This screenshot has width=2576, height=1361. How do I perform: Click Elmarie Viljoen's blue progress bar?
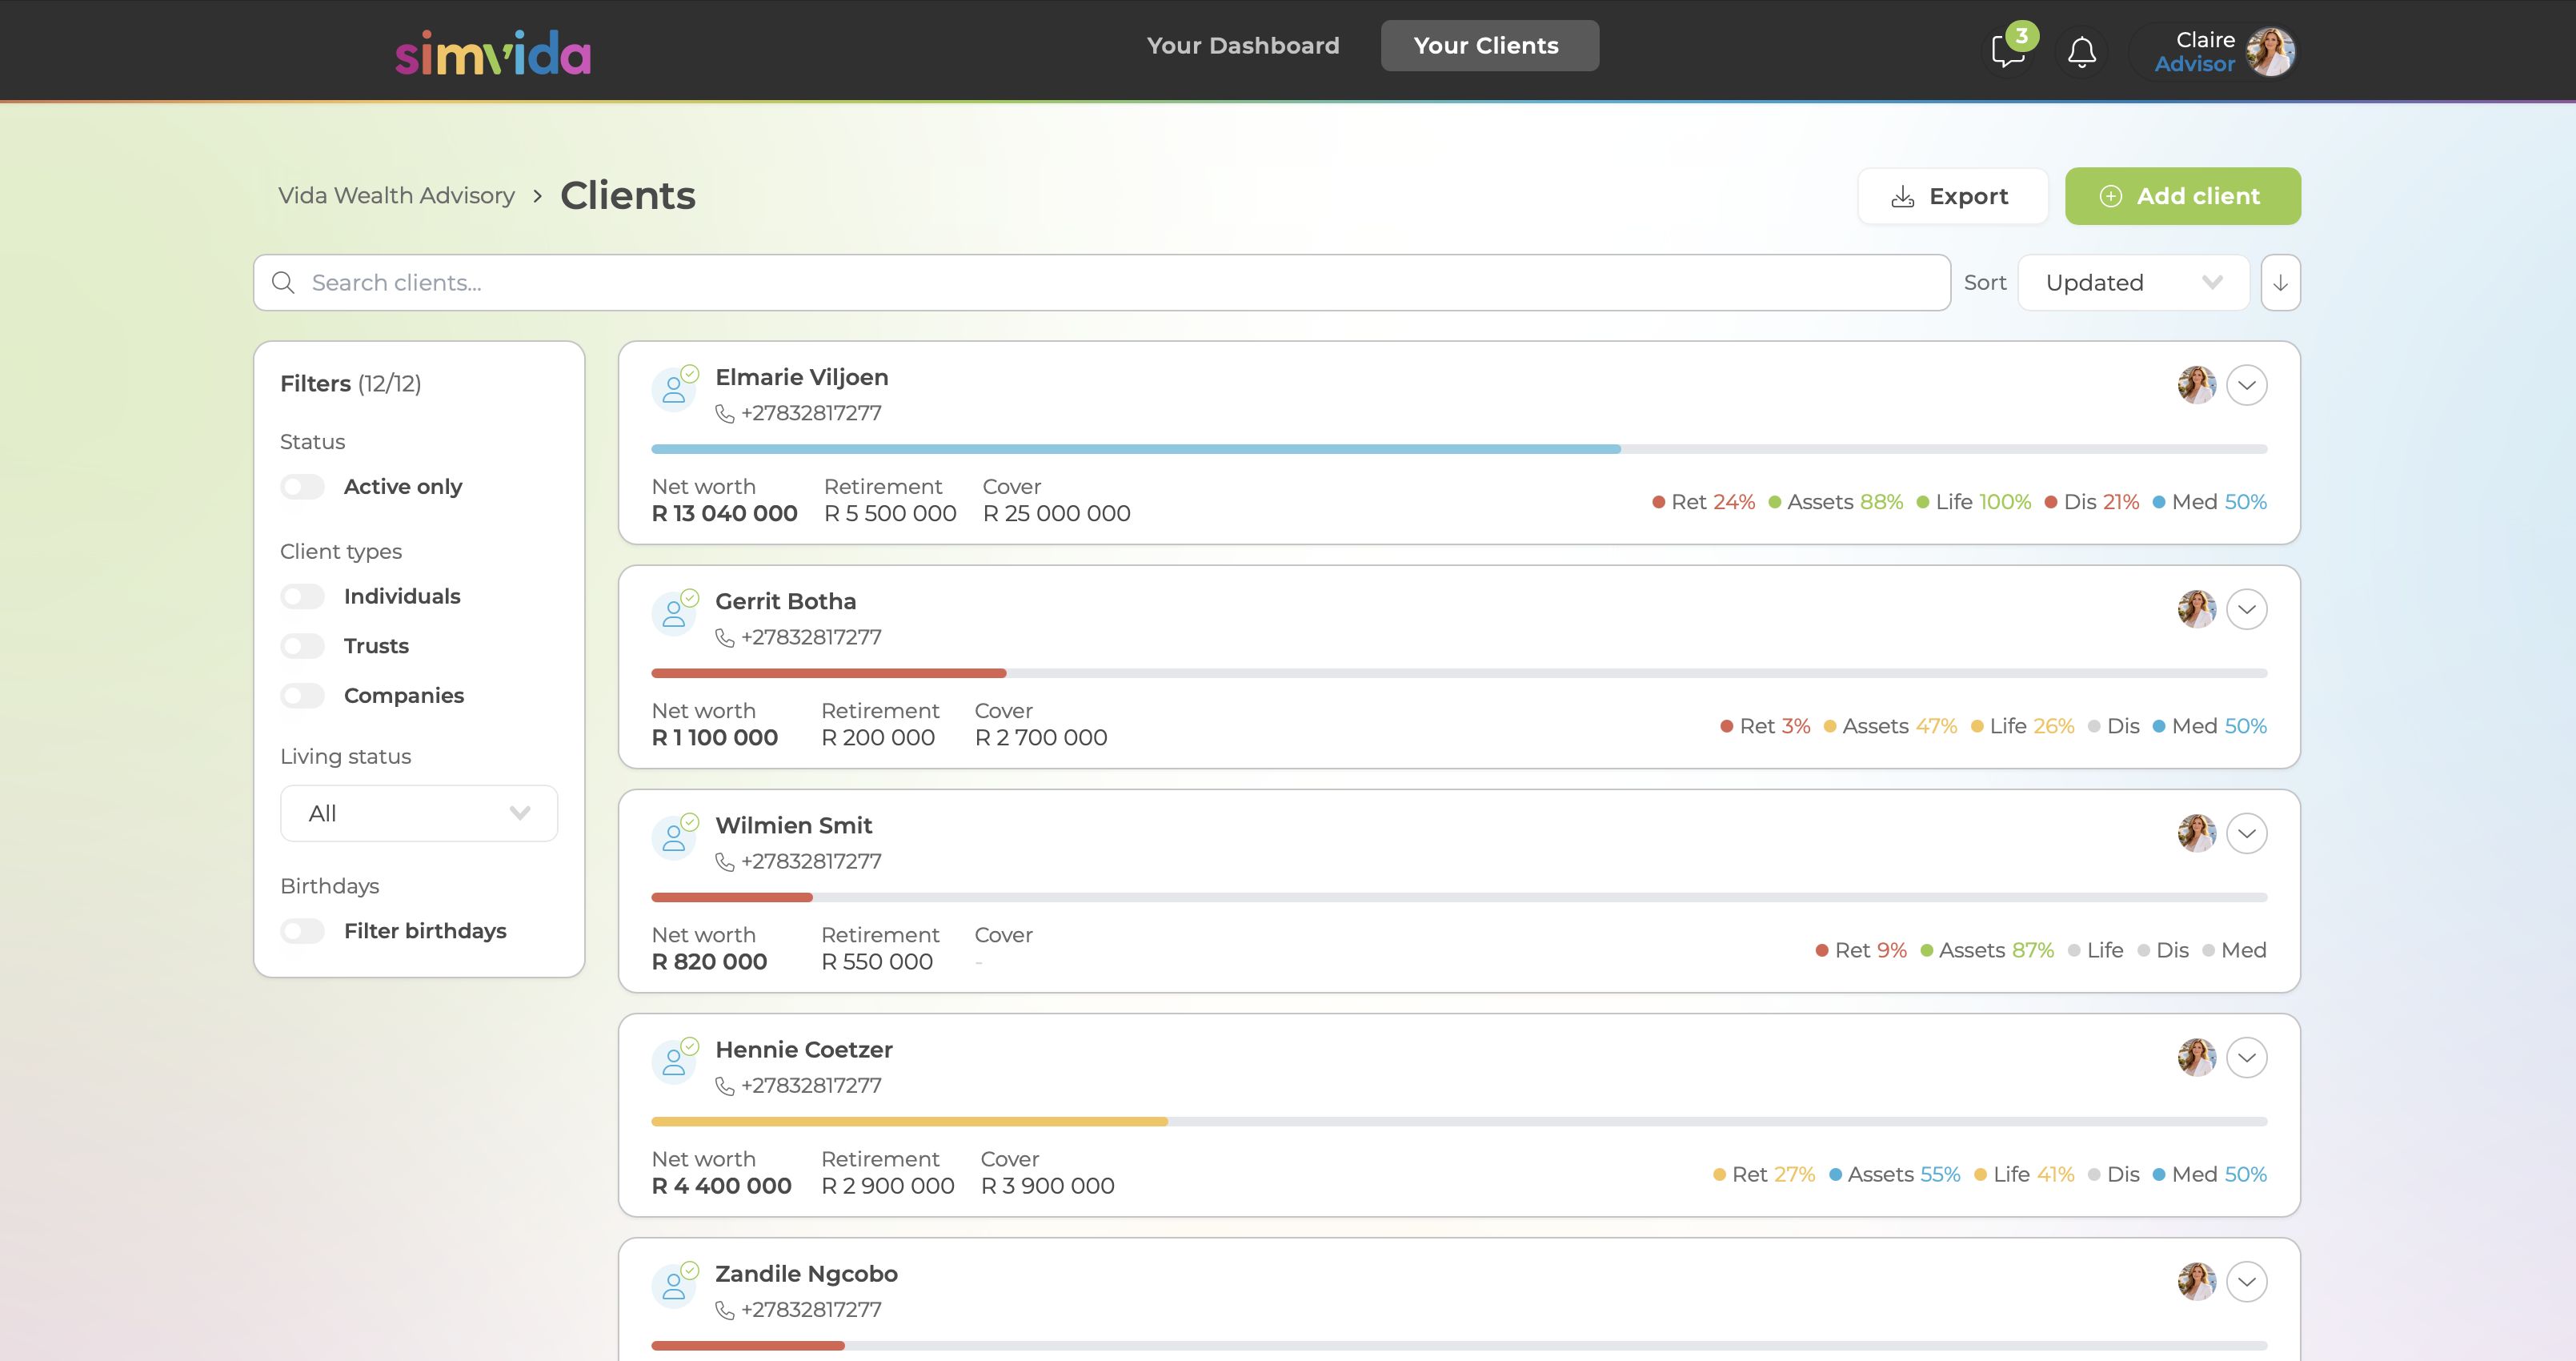click(x=1136, y=449)
